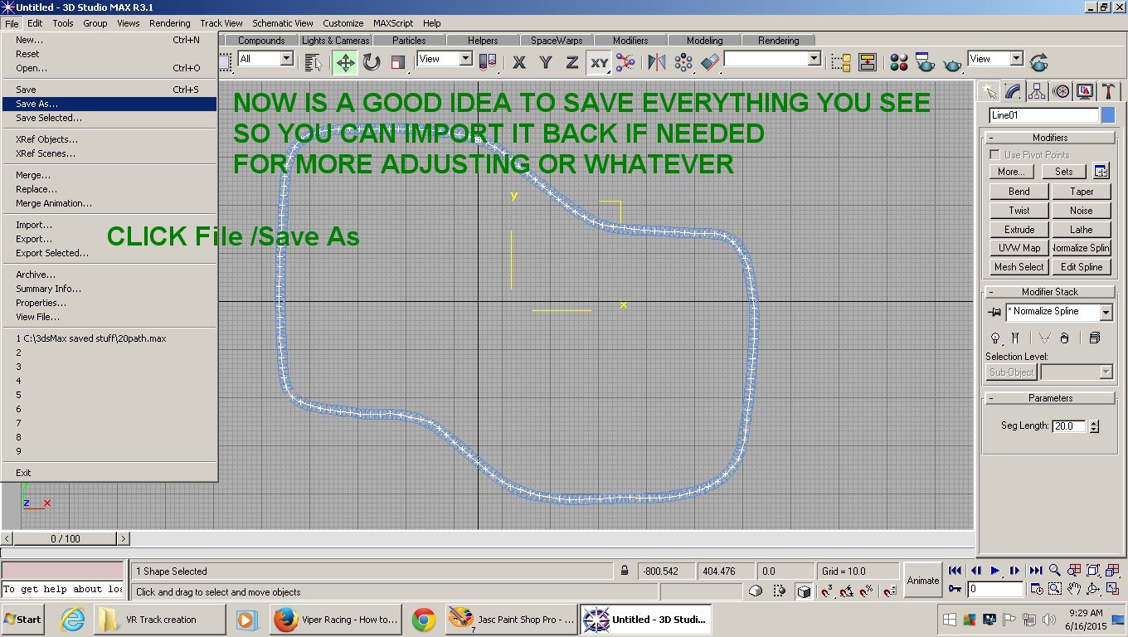Select the Rotate transform tool
The width and height of the screenshot is (1128, 637).
point(372,62)
